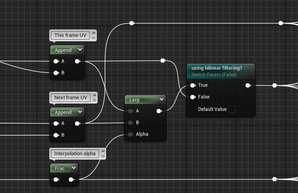The image size is (298, 193).
Task: Collapse the This frame UV Append node
Action: [x=80, y=49]
